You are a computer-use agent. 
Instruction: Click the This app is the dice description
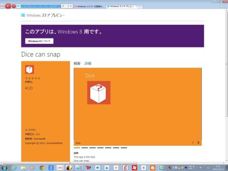click(x=85, y=157)
